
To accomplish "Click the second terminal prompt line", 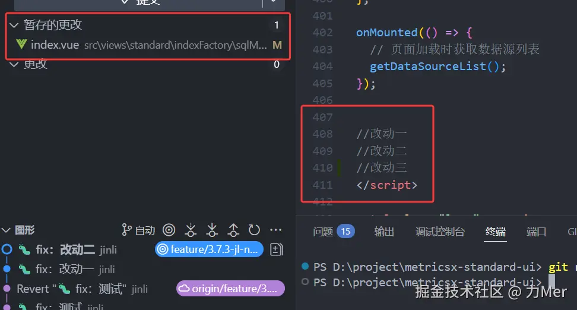I will pos(428,283).
